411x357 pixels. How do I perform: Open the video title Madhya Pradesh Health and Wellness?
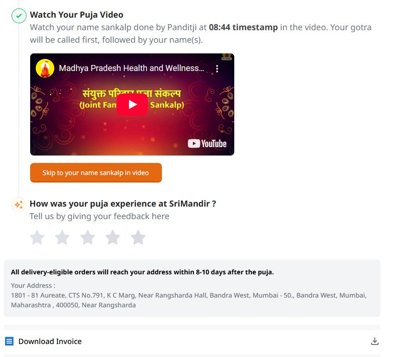pyautogui.click(x=132, y=68)
